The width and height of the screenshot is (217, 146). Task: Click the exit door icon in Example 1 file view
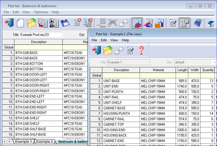(97, 50)
